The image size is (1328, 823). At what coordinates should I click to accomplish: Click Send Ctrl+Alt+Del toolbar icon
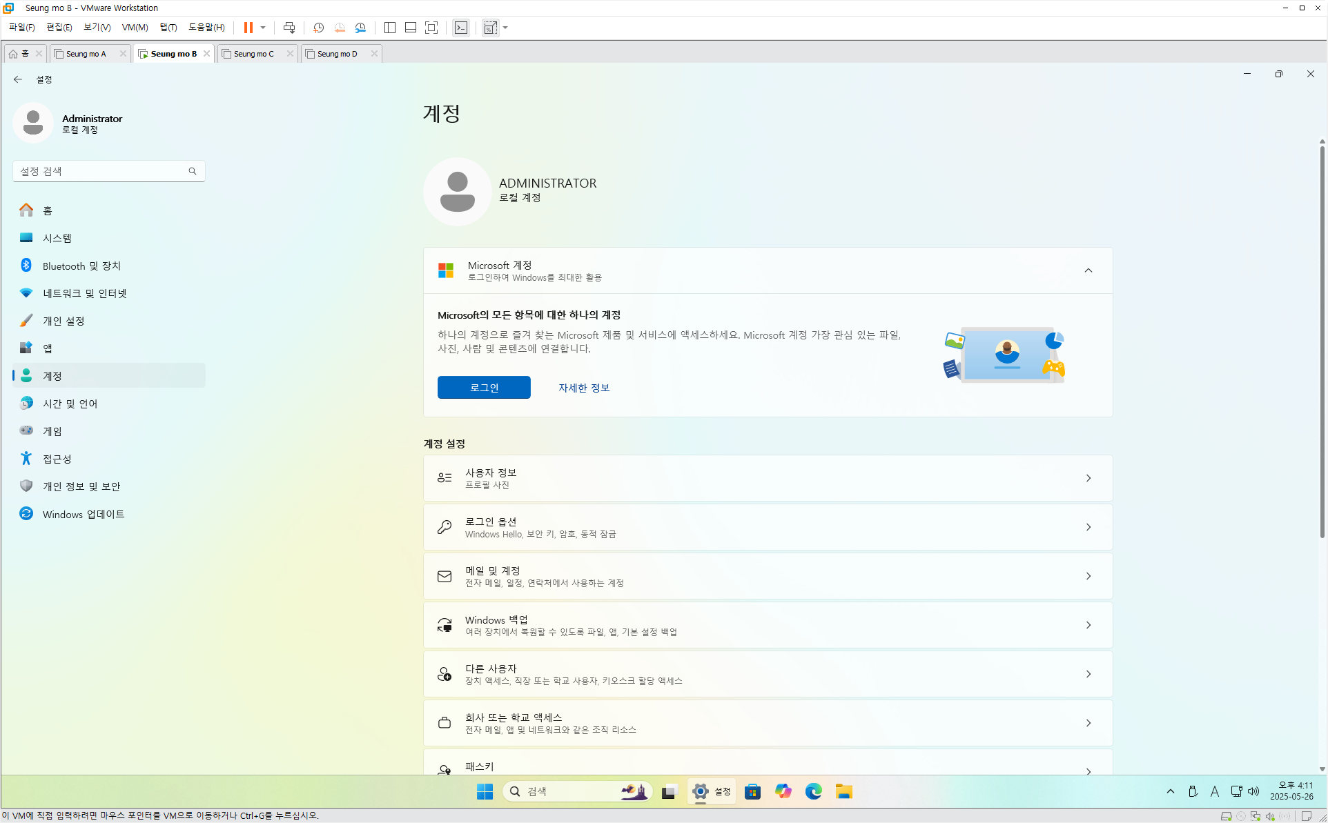(x=289, y=28)
